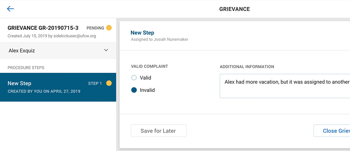Viewport: 350px width, 151px height.
Task: Click the PENDING status label
Action: pyautogui.click(x=95, y=28)
